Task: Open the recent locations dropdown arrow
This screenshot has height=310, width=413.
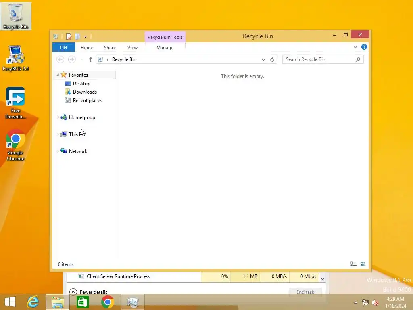Action: 81,59
